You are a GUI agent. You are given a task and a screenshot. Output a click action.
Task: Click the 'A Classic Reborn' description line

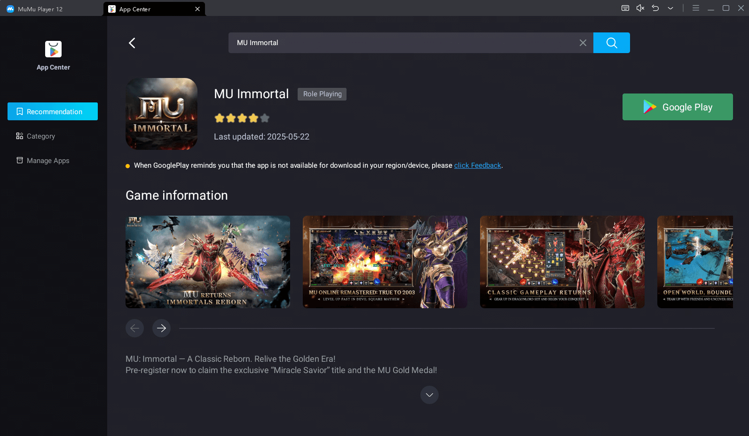click(x=230, y=359)
